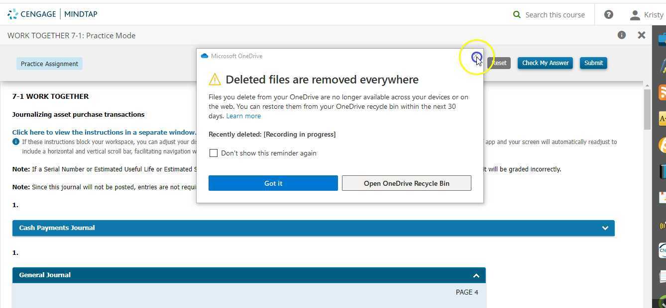Click the Cengage MindTap logo
Screen dimensions: 666x308
coord(52,14)
